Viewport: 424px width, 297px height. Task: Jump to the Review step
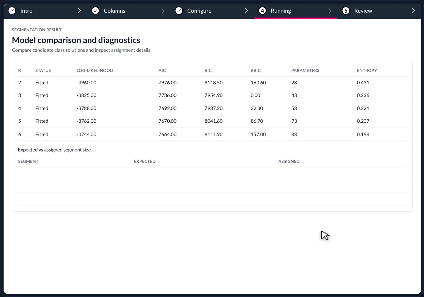coord(363,11)
